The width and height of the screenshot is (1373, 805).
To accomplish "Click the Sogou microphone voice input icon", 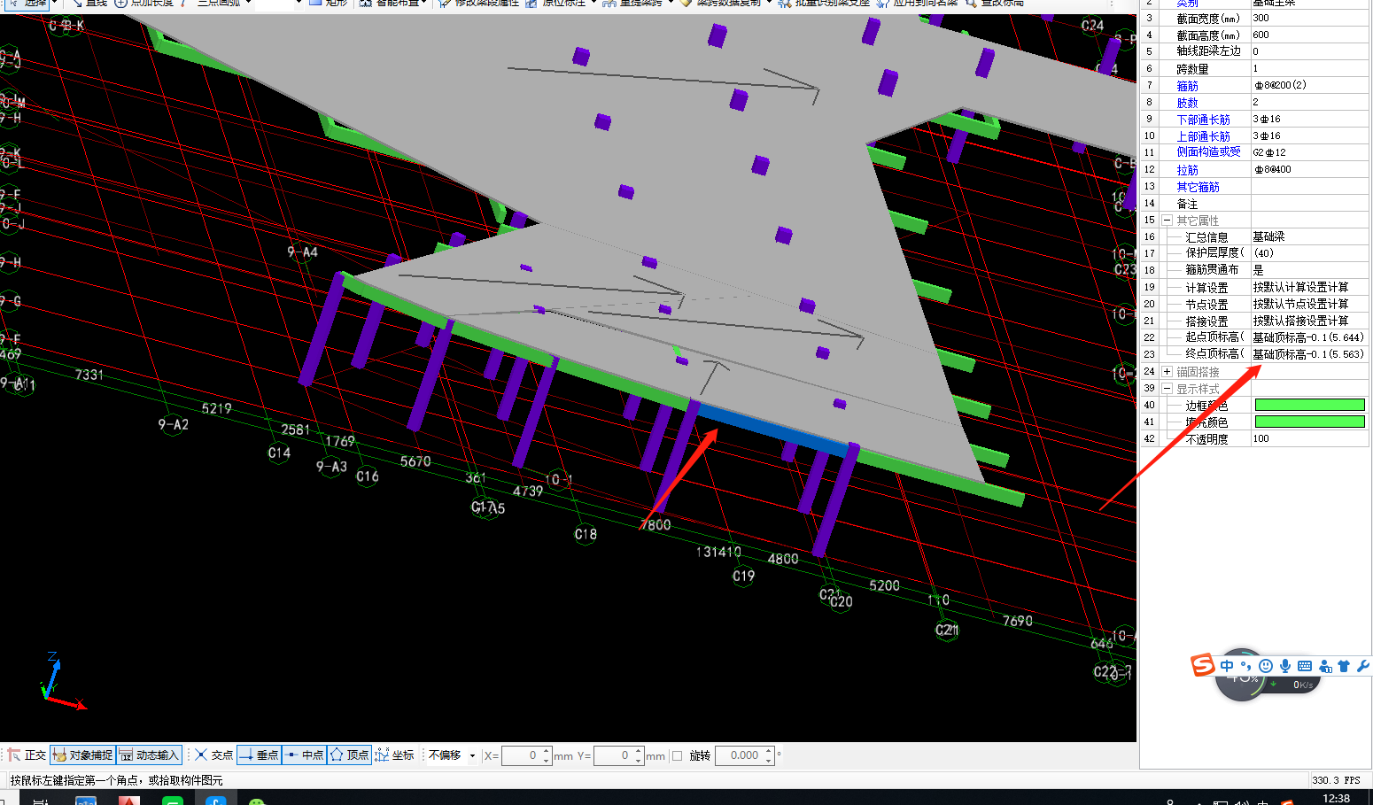I will 1284,666.
